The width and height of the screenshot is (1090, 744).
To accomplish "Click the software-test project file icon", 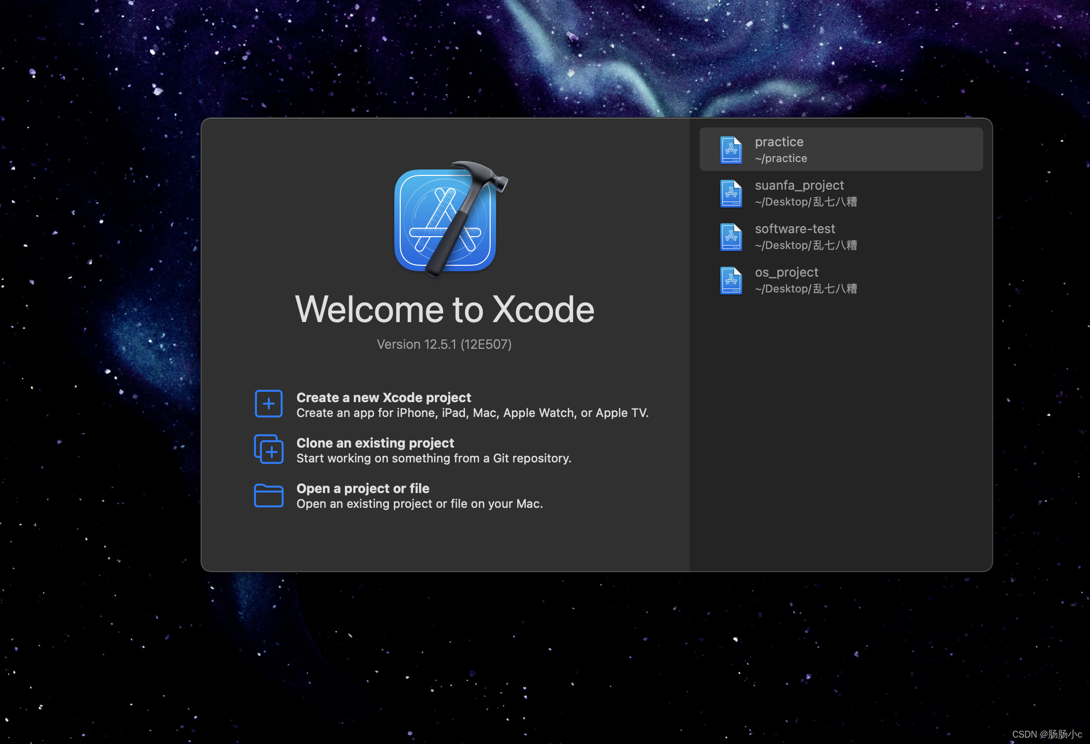I will click(731, 237).
